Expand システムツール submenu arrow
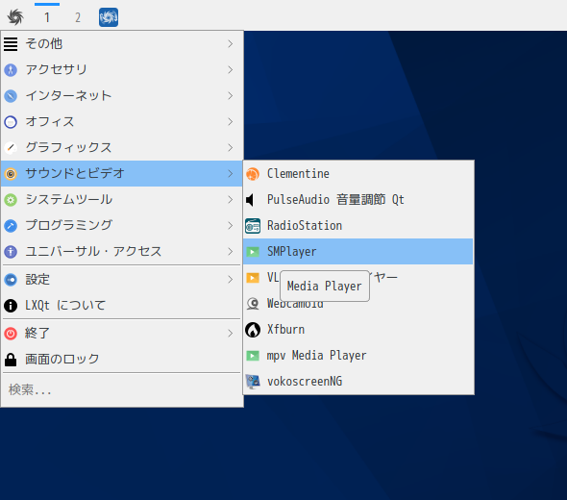567x500 pixels. (x=231, y=200)
